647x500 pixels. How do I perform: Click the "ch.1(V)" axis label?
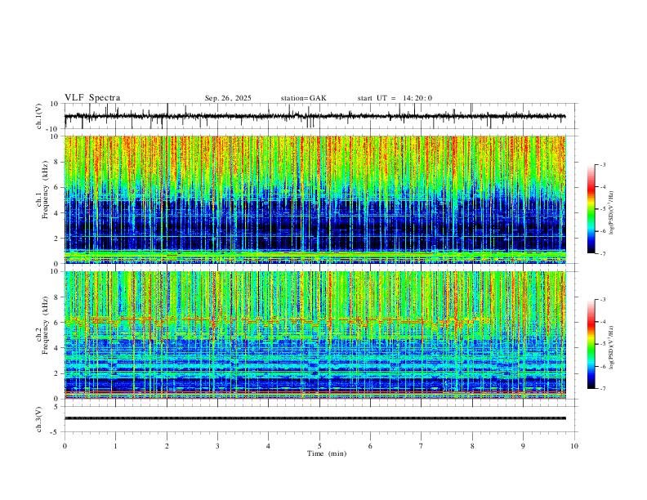(x=39, y=116)
